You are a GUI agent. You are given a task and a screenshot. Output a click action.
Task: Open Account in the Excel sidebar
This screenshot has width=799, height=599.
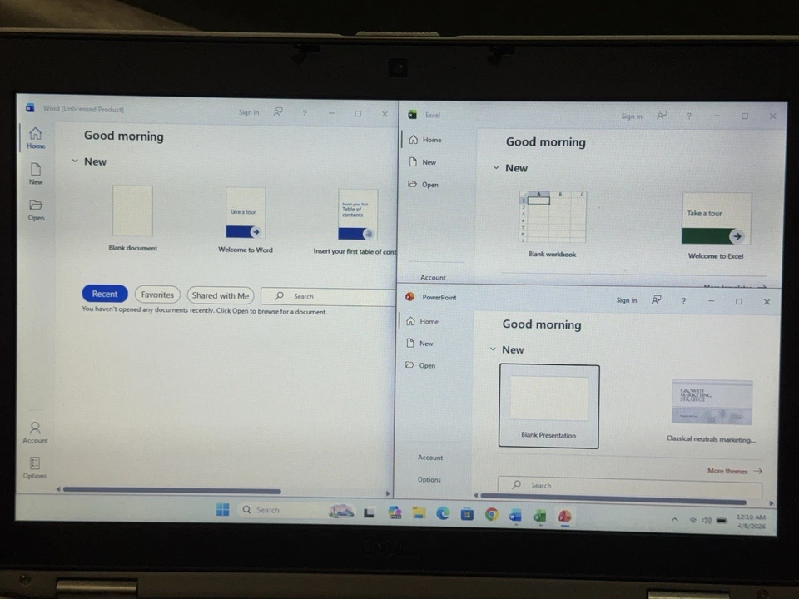(433, 277)
